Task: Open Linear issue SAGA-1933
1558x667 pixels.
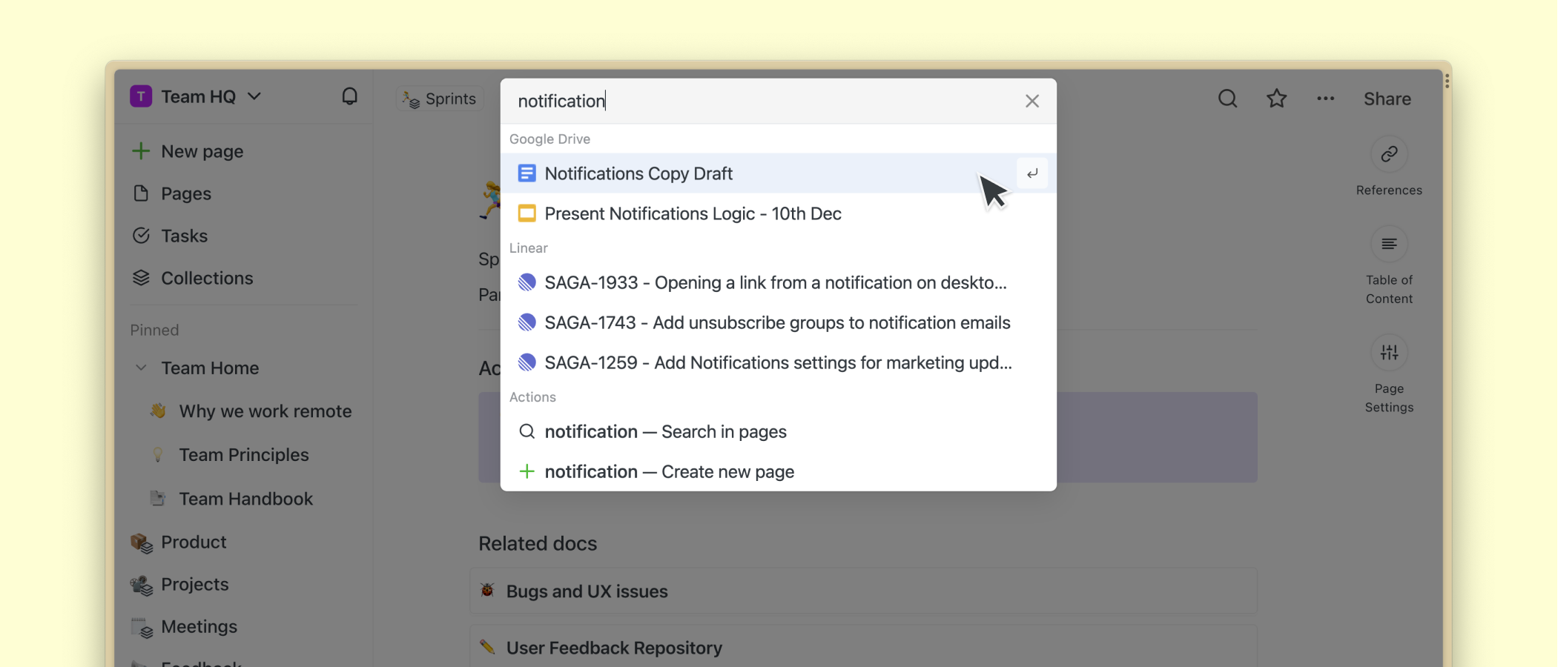Action: (x=775, y=282)
